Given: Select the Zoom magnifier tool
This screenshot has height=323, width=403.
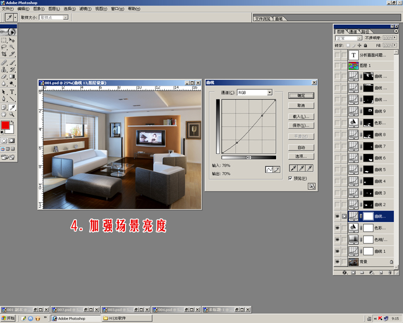Looking at the screenshot, I should pyautogui.click(x=12, y=115).
